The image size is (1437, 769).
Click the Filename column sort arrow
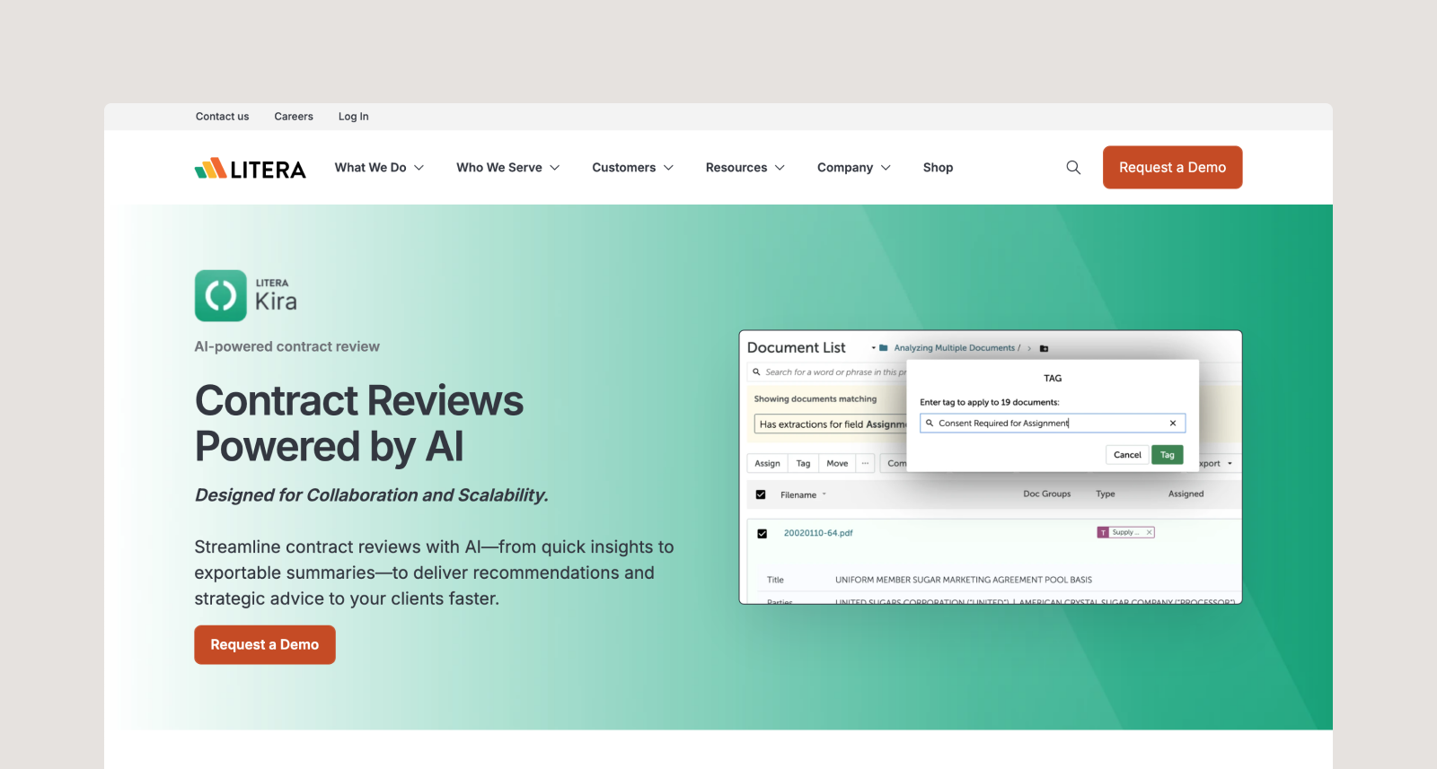tap(824, 494)
